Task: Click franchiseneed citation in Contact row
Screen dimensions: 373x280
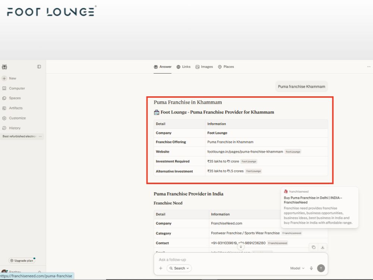Action: 278,243
